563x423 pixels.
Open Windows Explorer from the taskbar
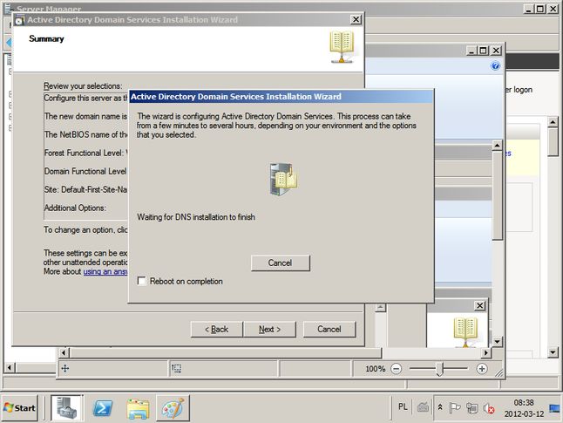click(139, 408)
